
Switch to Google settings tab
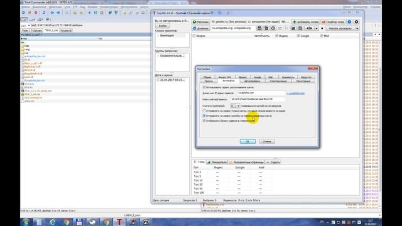click(x=258, y=77)
